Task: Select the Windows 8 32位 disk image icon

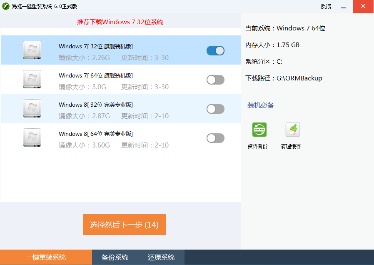Action: [x=32, y=108]
